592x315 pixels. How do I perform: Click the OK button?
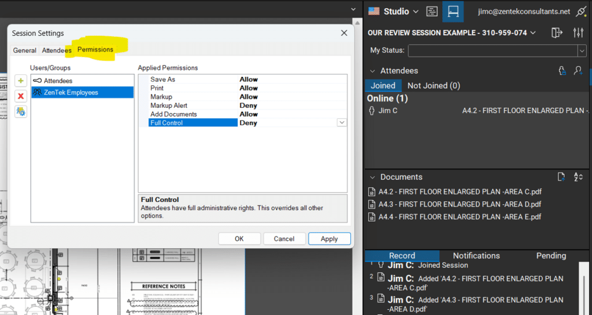pos(239,239)
